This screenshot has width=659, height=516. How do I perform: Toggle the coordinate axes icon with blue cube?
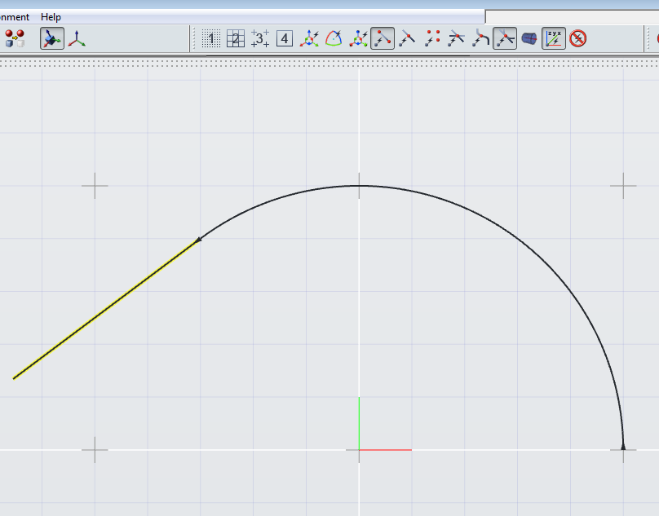coord(52,38)
